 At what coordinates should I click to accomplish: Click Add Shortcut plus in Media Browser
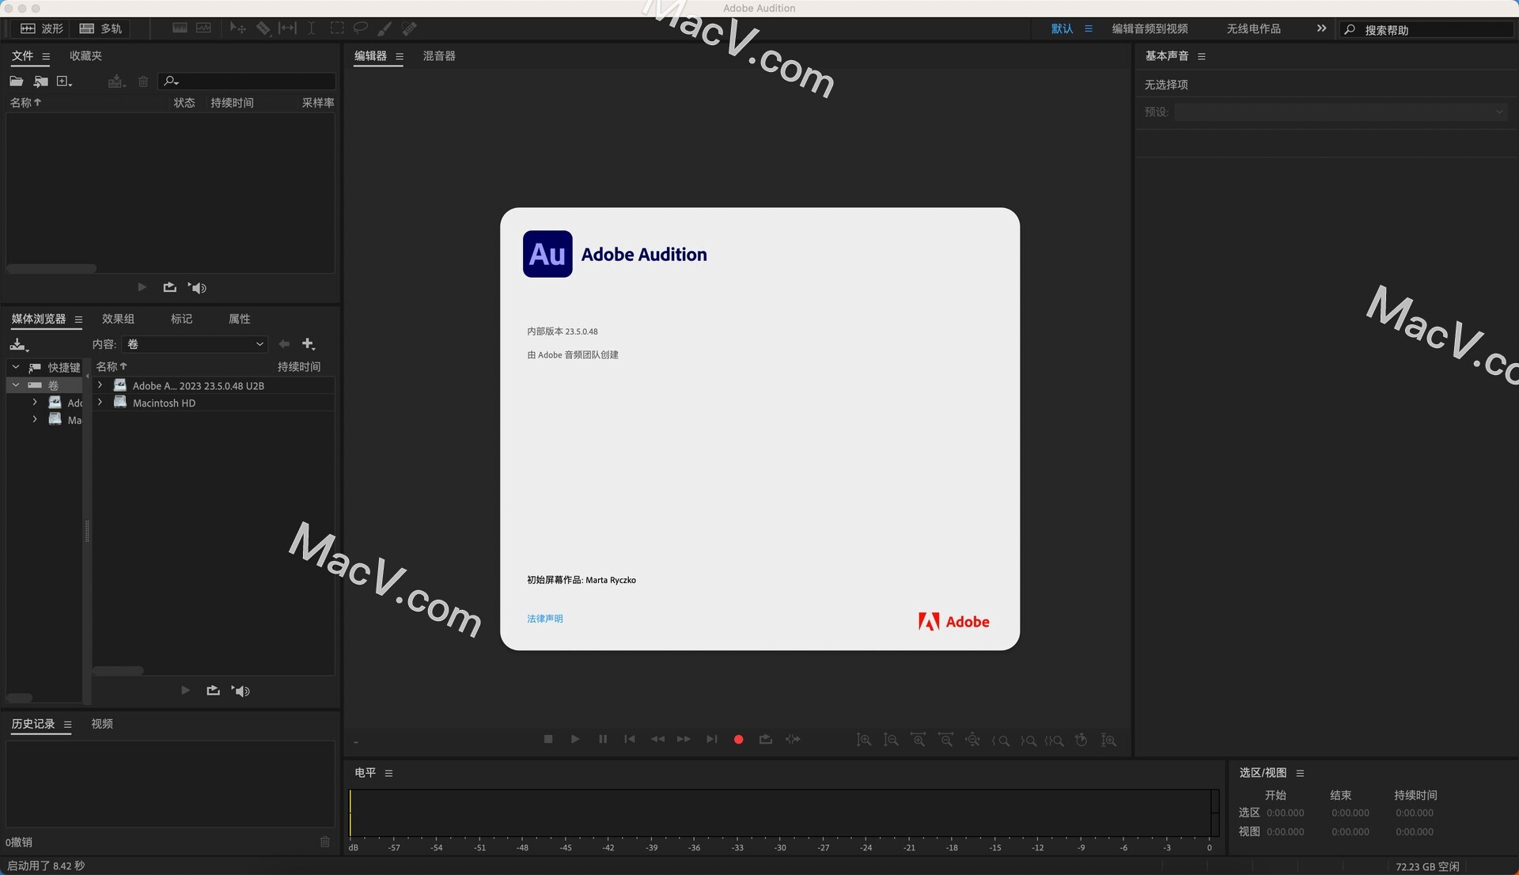coord(309,344)
